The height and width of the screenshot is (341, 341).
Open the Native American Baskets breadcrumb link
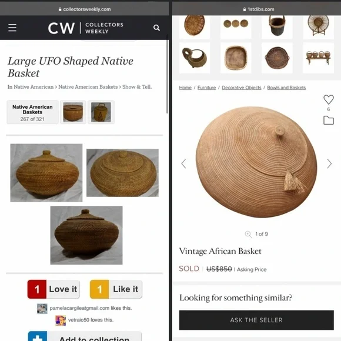(88, 87)
